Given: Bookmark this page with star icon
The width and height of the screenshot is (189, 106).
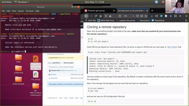Looking at the screenshot, I should point(146,16).
